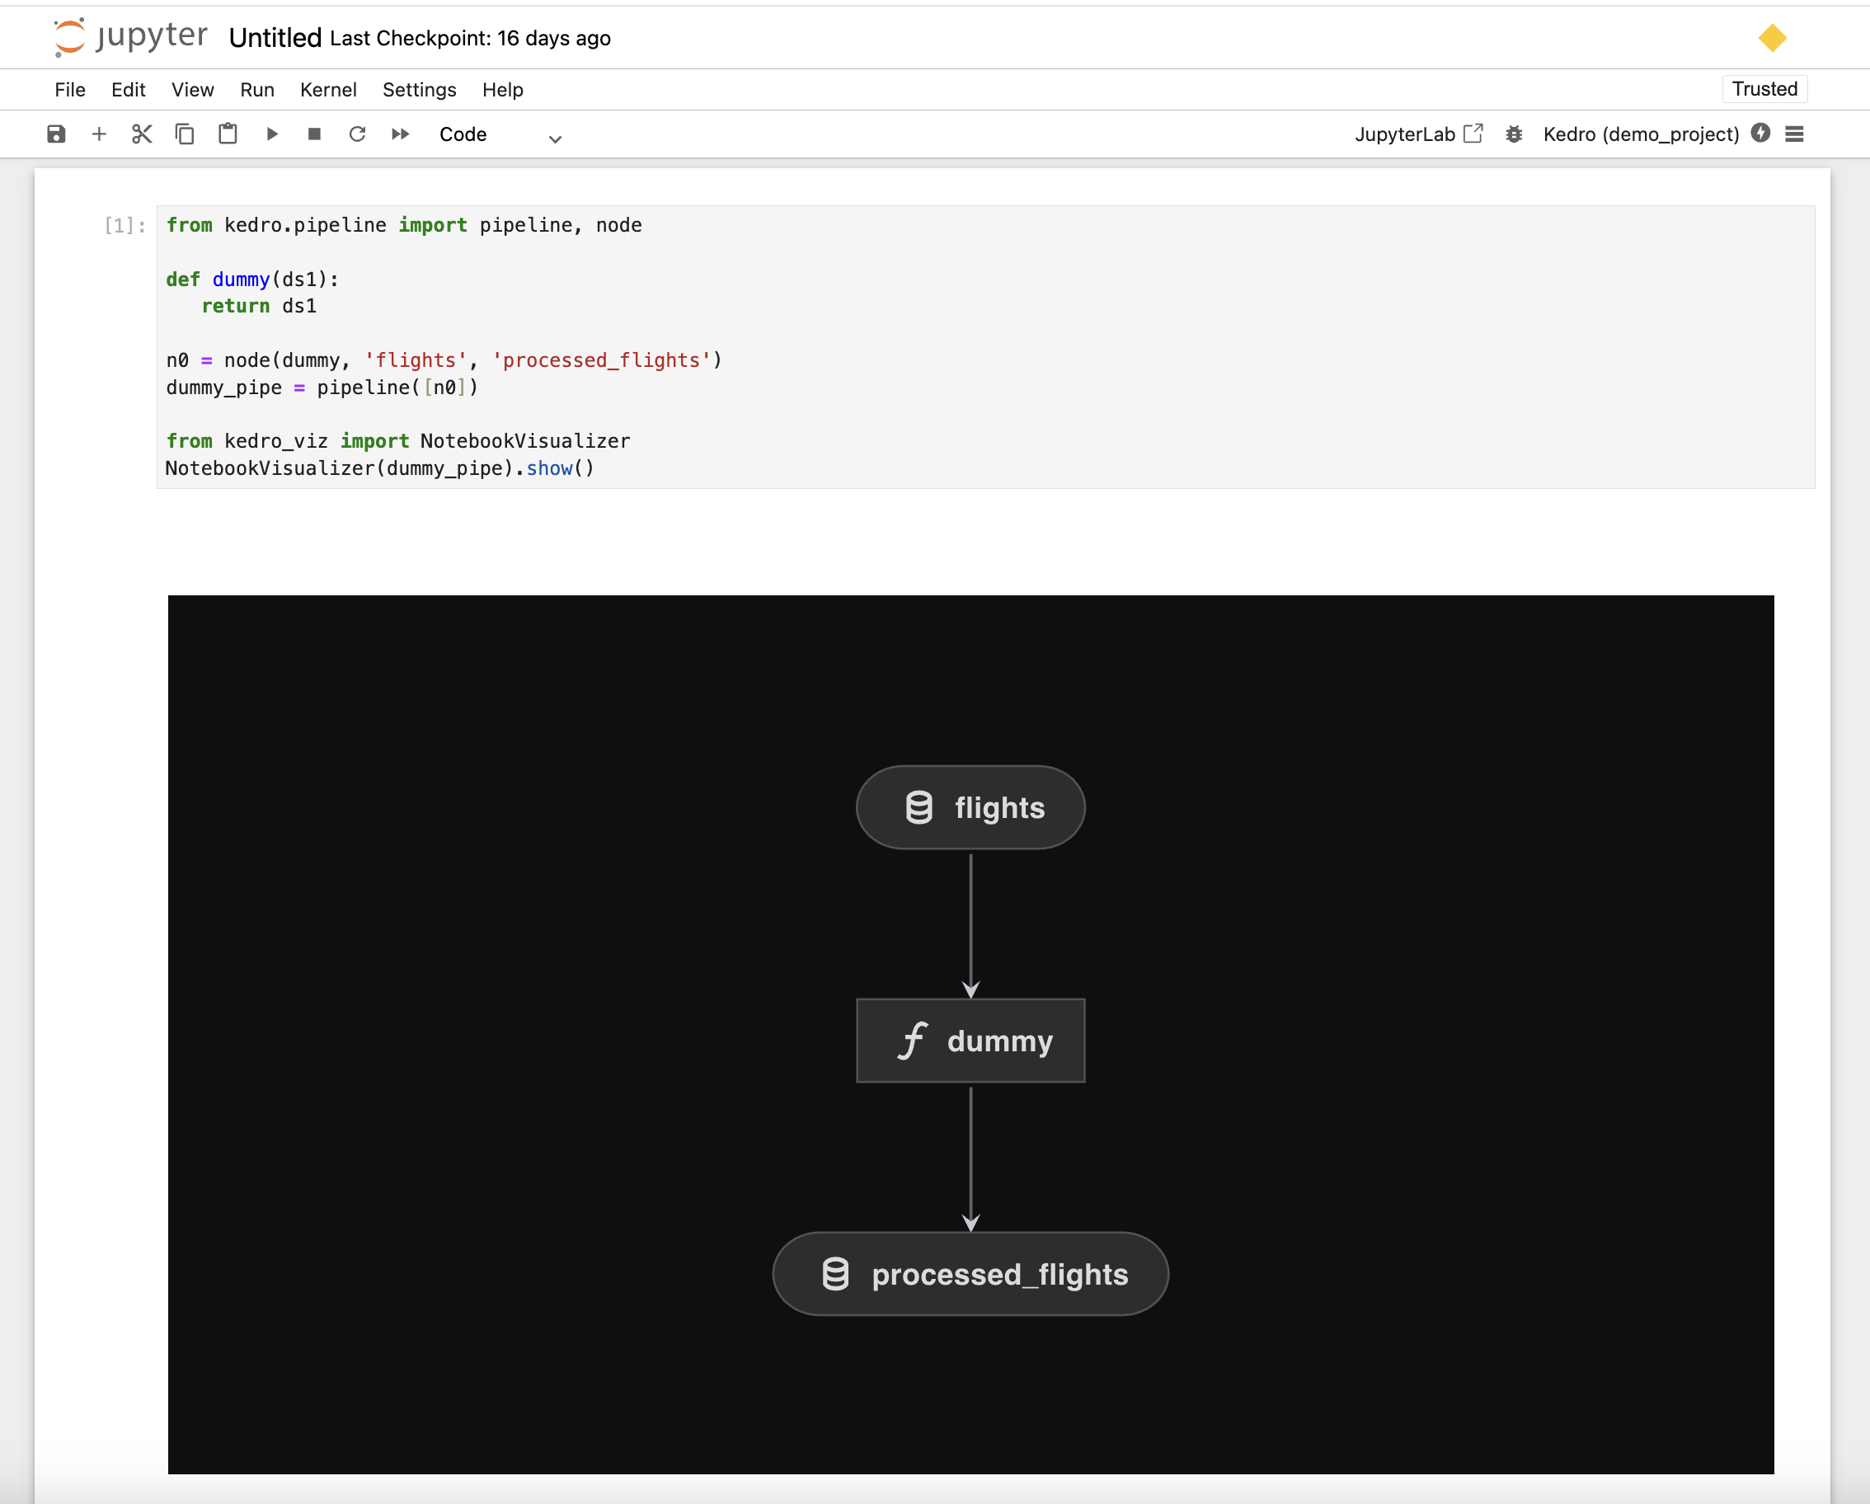Select the cell prompt [1]:
This screenshot has width=1870, height=1504.
(125, 225)
